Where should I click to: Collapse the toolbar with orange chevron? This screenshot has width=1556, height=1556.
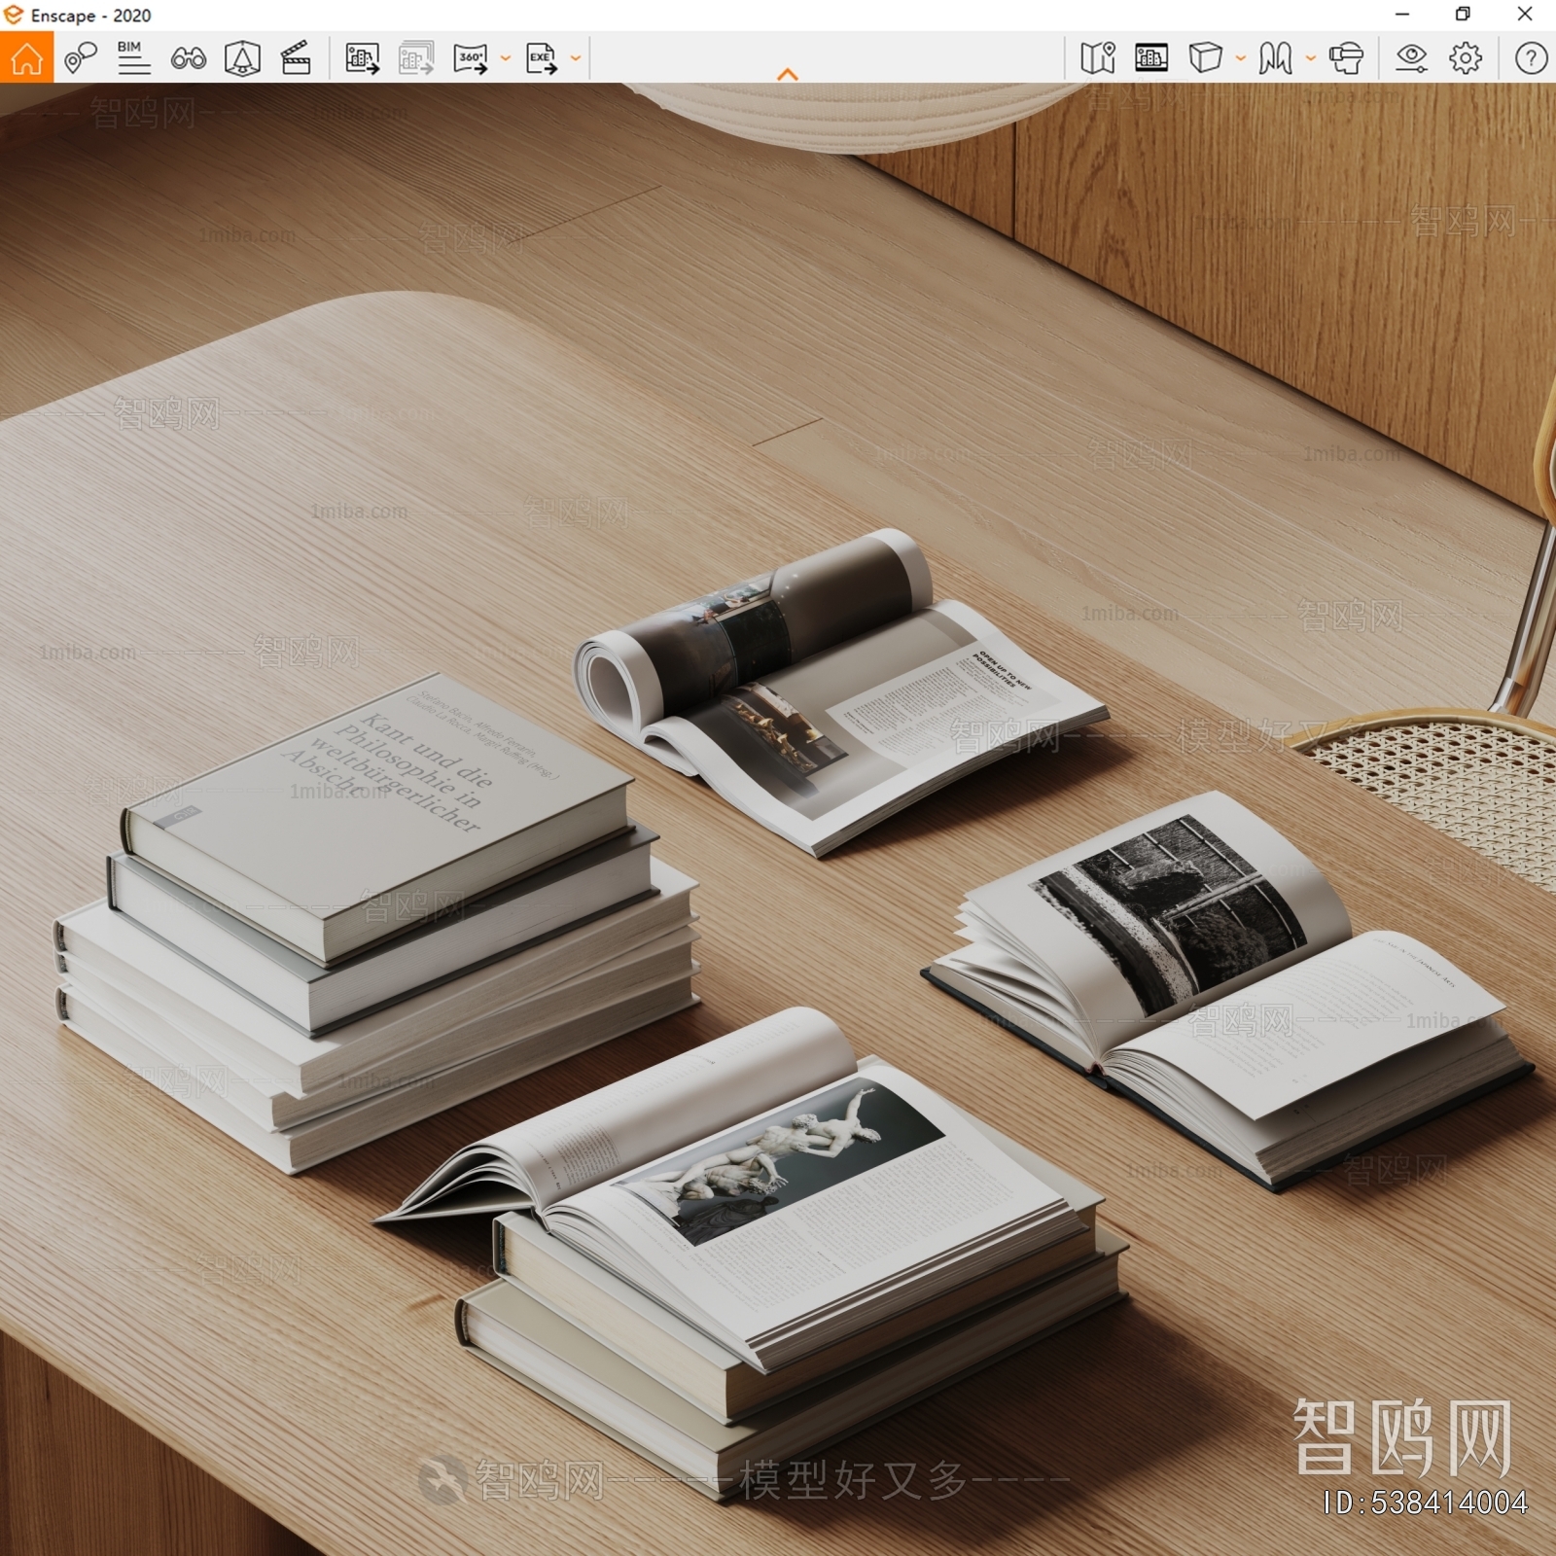coord(788,74)
